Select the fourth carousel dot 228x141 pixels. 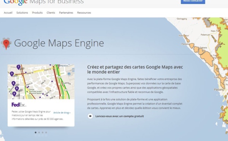point(46,132)
